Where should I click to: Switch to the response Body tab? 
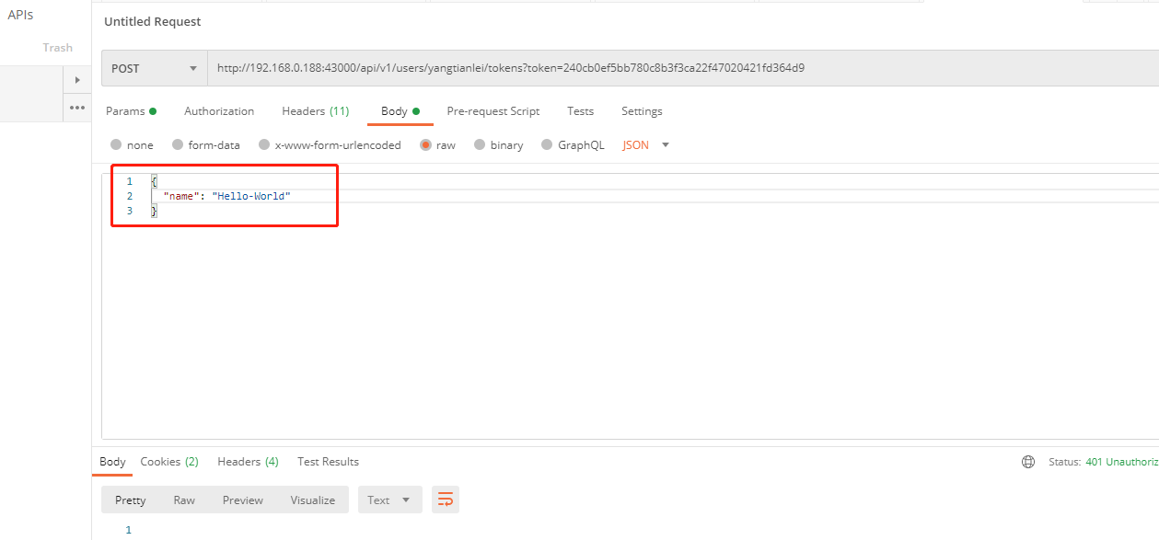point(112,462)
